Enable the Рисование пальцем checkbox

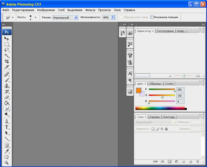pos(152,17)
